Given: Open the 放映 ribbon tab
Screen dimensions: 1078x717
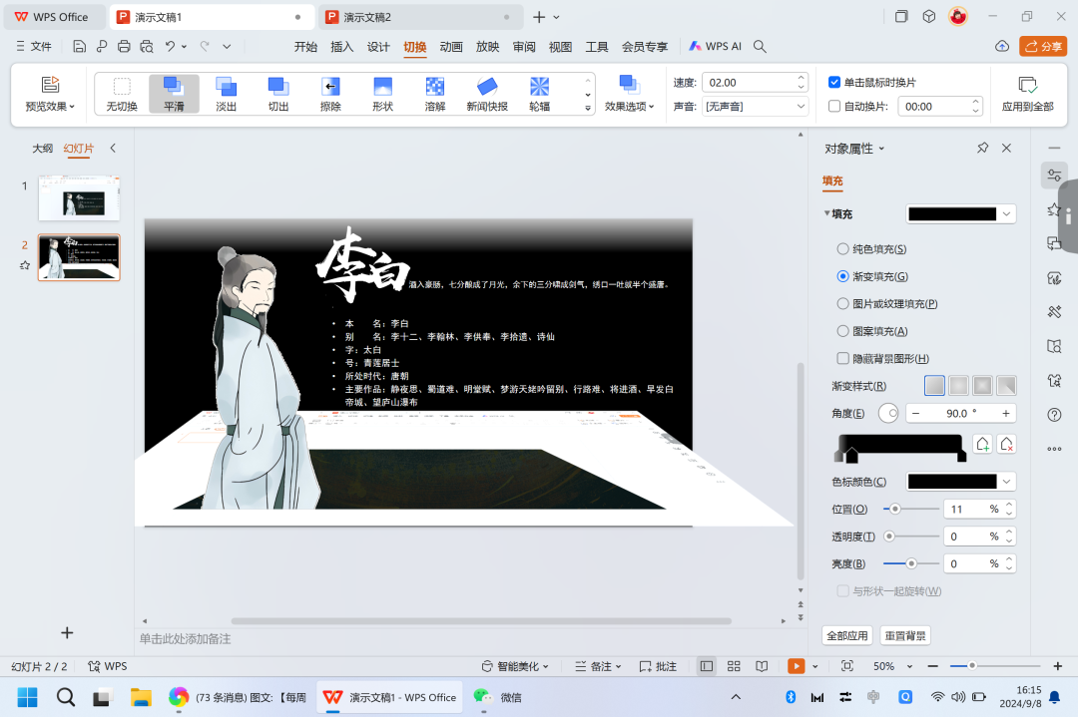Looking at the screenshot, I should click(x=487, y=47).
